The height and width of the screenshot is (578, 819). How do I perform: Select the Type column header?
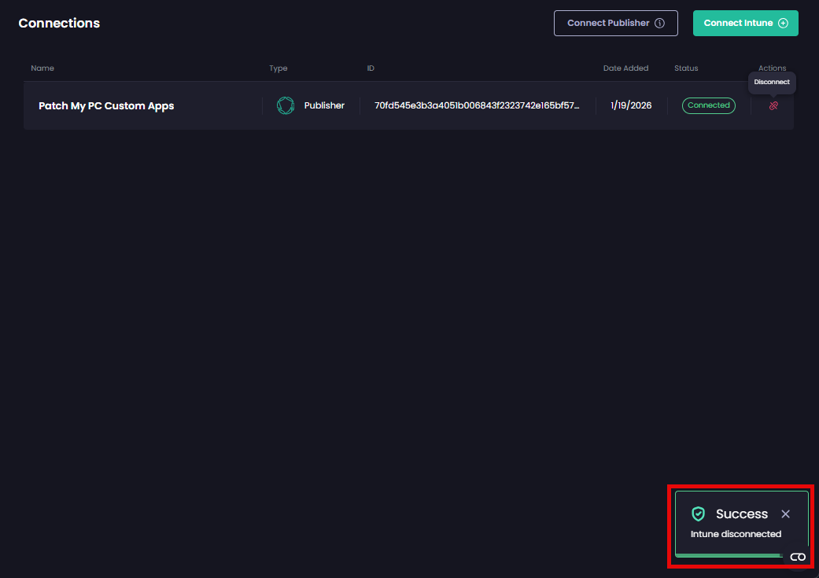278,68
